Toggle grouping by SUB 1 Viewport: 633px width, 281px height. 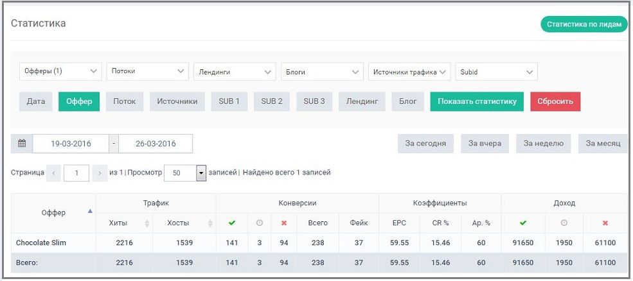pyautogui.click(x=229, y=101)
